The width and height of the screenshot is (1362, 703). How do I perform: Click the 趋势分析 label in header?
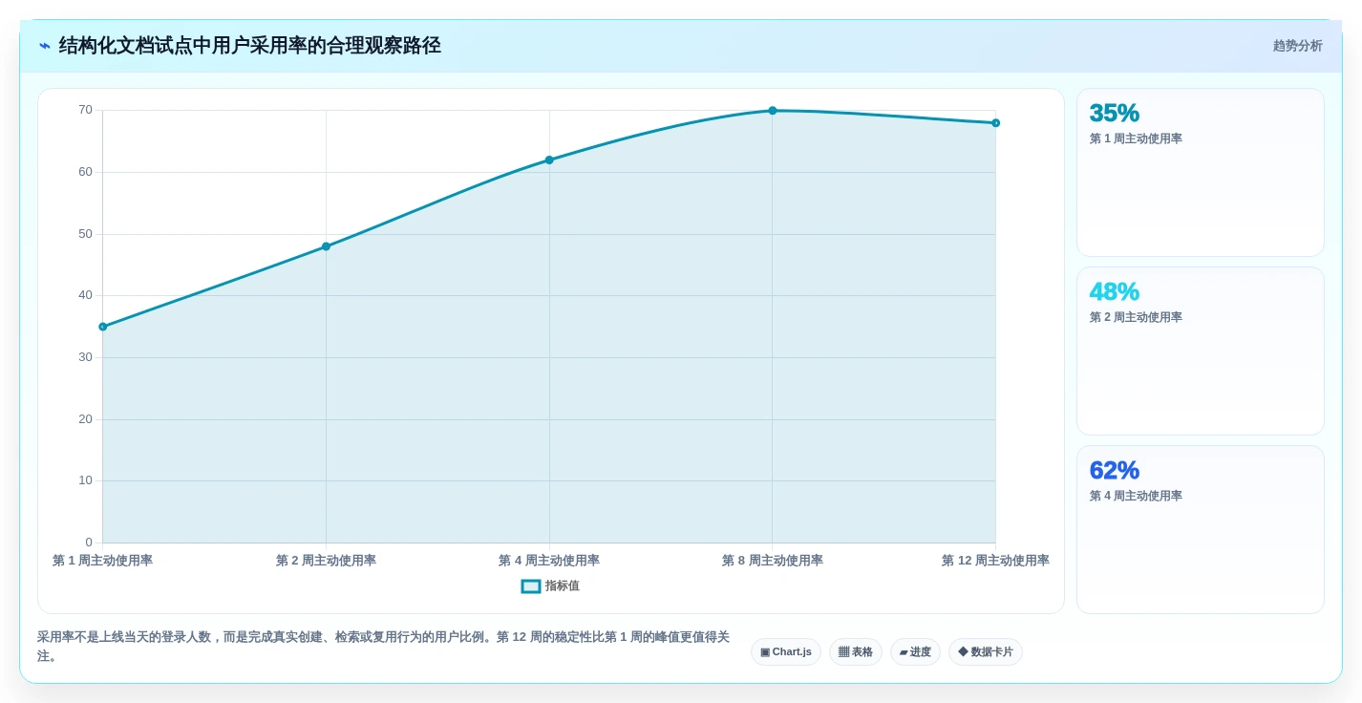click(1297, 46)
